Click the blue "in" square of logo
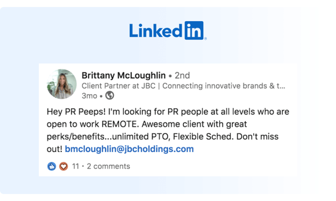 (x=194, y=30)
